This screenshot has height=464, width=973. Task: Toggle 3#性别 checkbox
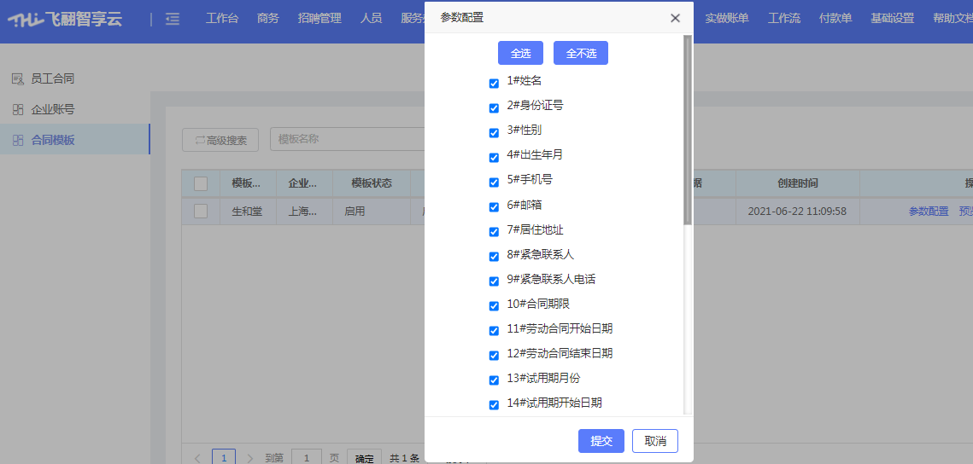pyautogui.click(x=494, y=132)
